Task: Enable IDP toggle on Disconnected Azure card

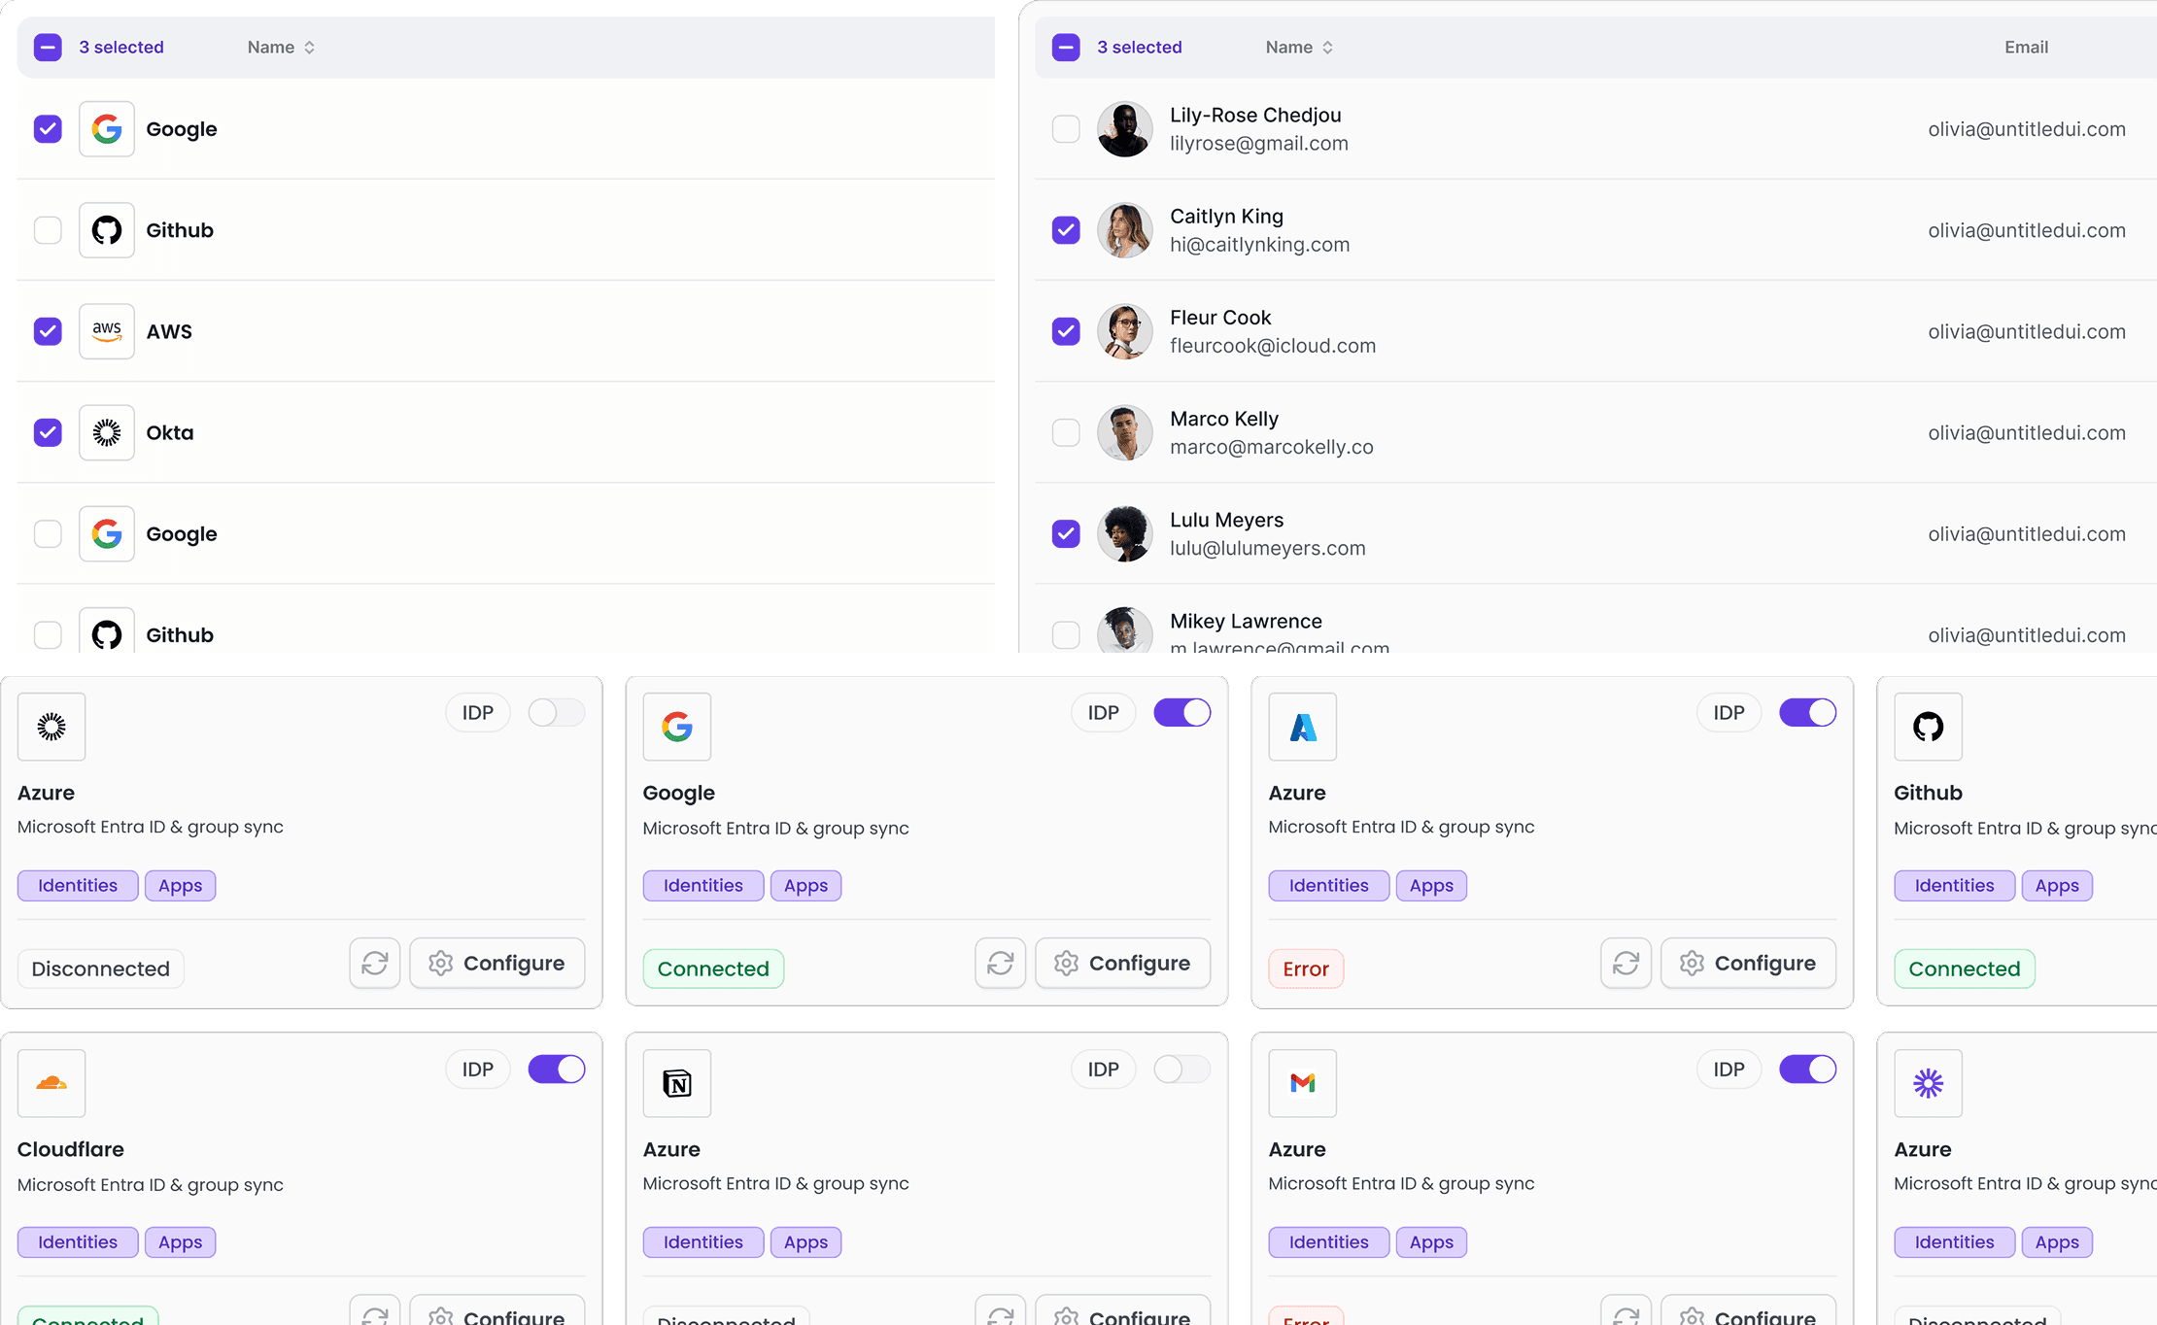Action: tap(557, 713)
